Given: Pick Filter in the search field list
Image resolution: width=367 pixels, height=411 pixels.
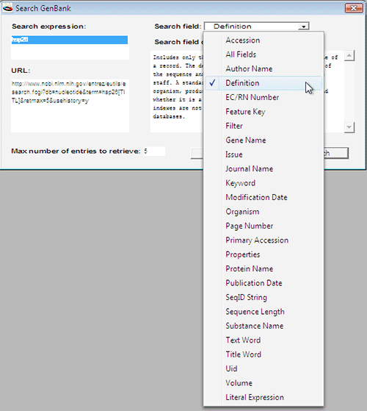Looking at the screenshot, I should pyautogui.click(x=264, y=126).
